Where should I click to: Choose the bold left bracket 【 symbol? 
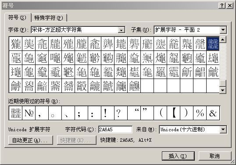click(174, 113)
